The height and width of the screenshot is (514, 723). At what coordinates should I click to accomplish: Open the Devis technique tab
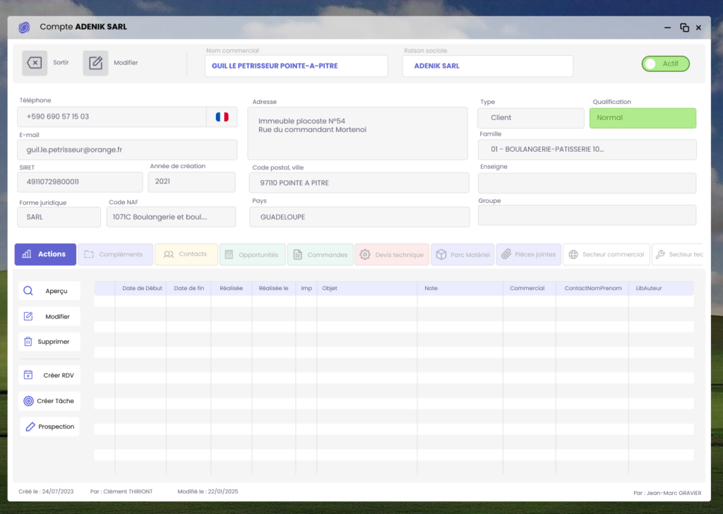(392, 255)
